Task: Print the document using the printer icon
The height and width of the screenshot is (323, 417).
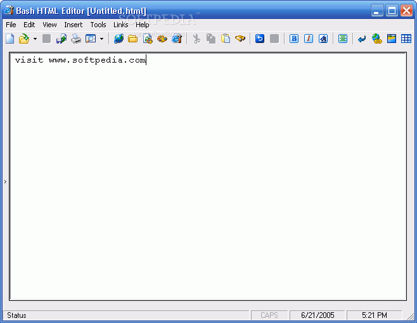Action: click(x=76, y=39)
